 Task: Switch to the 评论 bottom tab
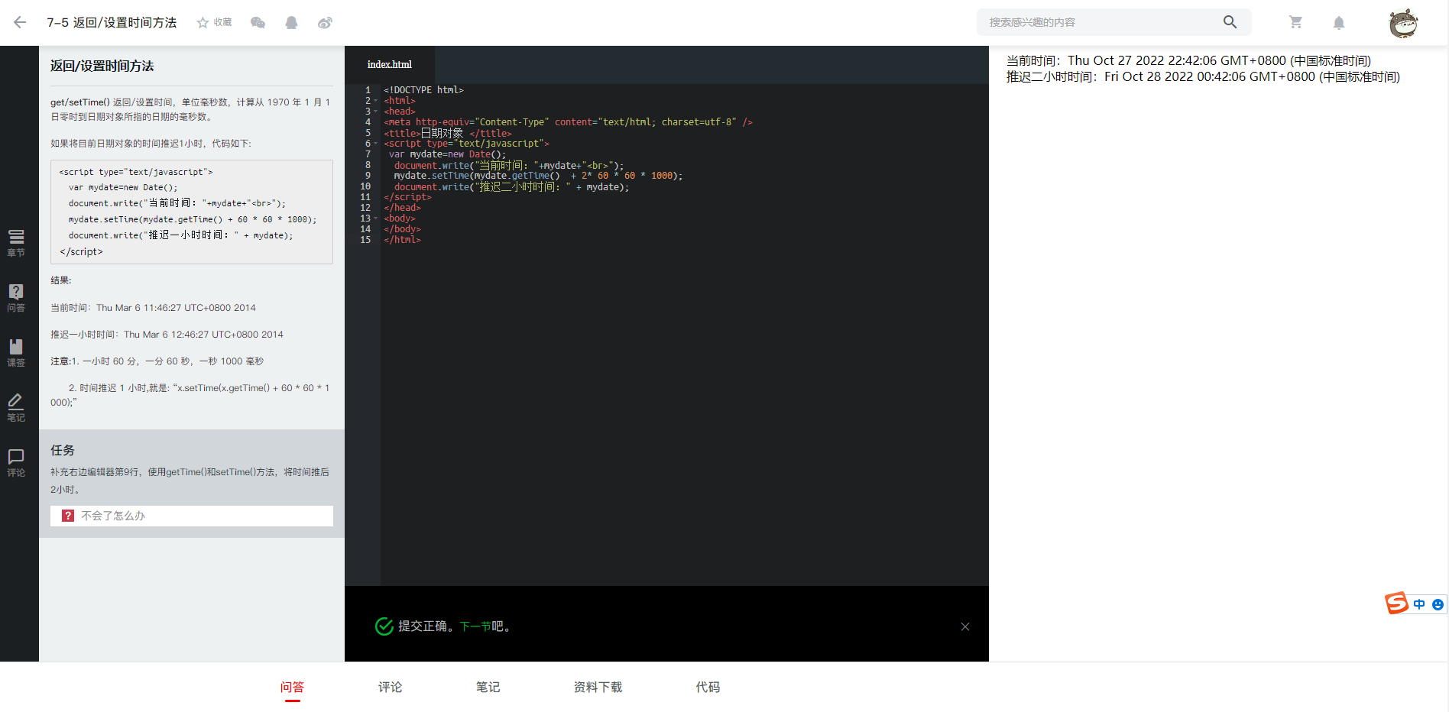390,687
